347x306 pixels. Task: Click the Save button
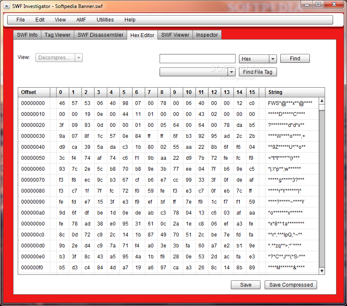[x=246, y=285]
